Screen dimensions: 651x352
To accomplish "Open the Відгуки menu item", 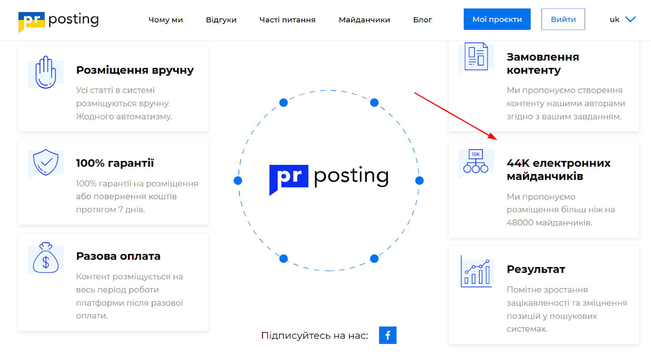I will tap(221, 20).
